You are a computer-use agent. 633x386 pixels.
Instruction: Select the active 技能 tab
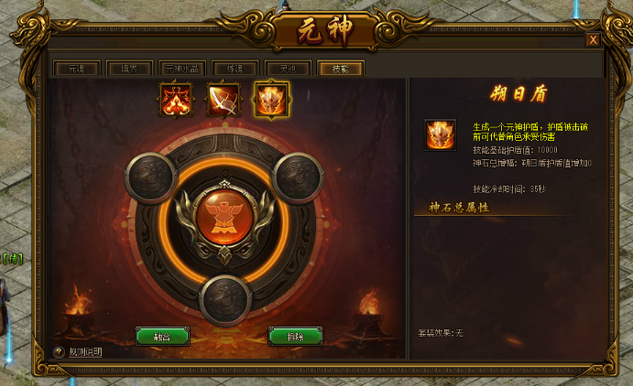[x=341, y=69]
